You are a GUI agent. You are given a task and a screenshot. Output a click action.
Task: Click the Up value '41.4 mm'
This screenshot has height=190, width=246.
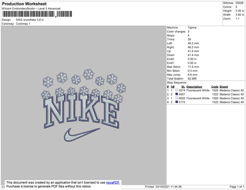point(193,51)
